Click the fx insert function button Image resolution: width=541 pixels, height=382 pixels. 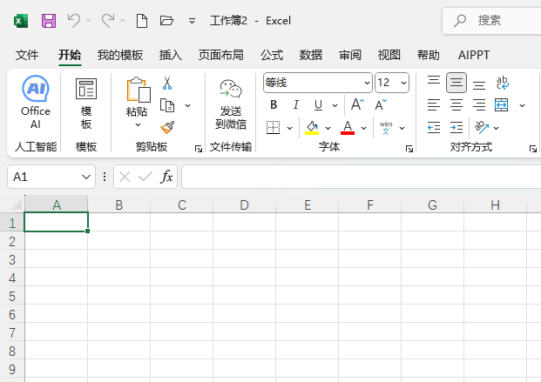coord(167,177)
